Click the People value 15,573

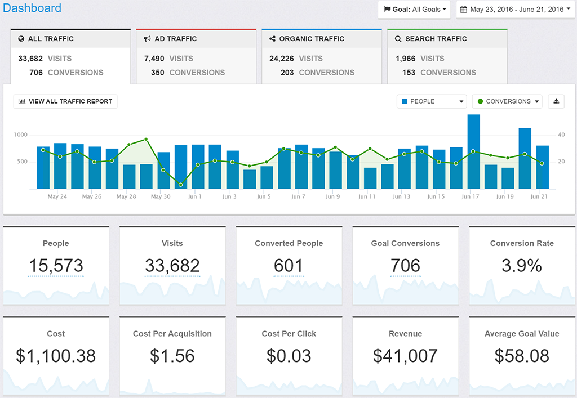tap(56, 266)
